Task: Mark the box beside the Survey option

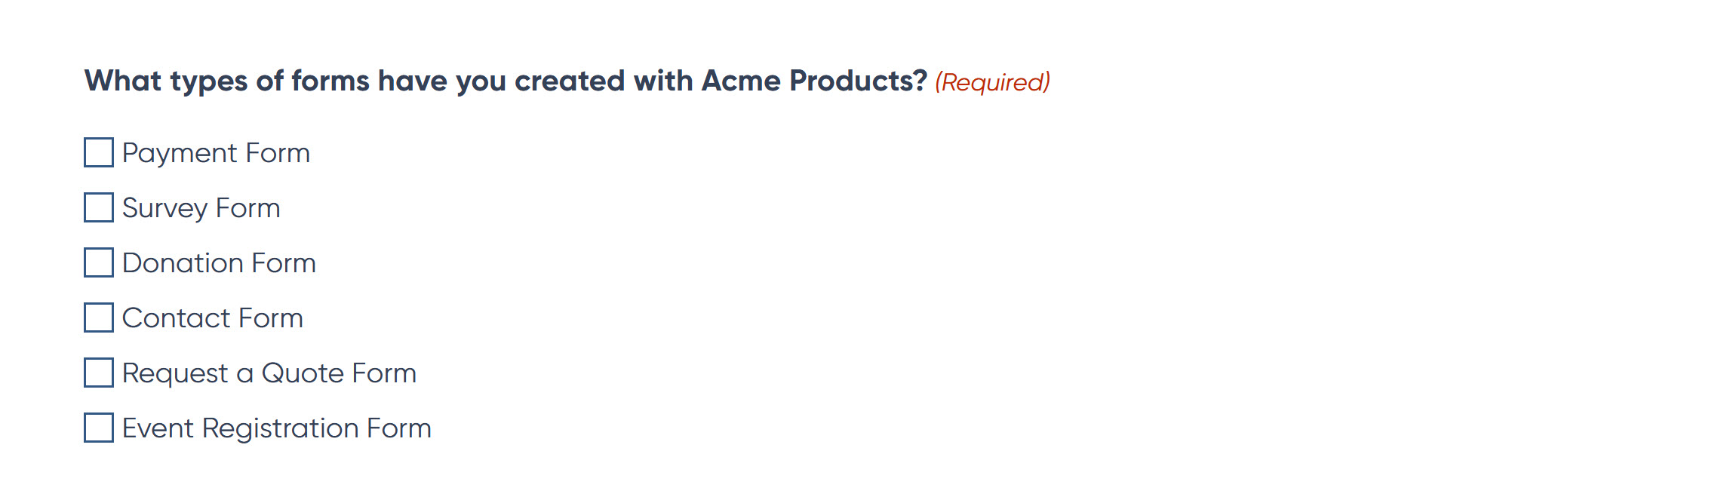Action: click(x=99, y=207)
